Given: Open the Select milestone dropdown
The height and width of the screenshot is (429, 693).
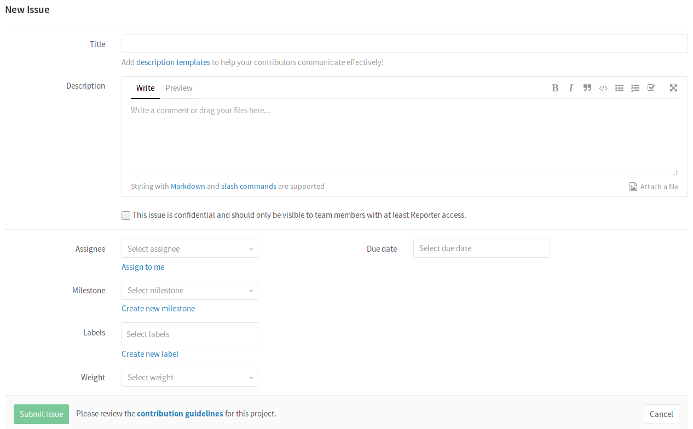Looking at the screenshot, I should click(189, 291).
